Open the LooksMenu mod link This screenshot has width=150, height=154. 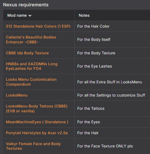pos(17,95)
